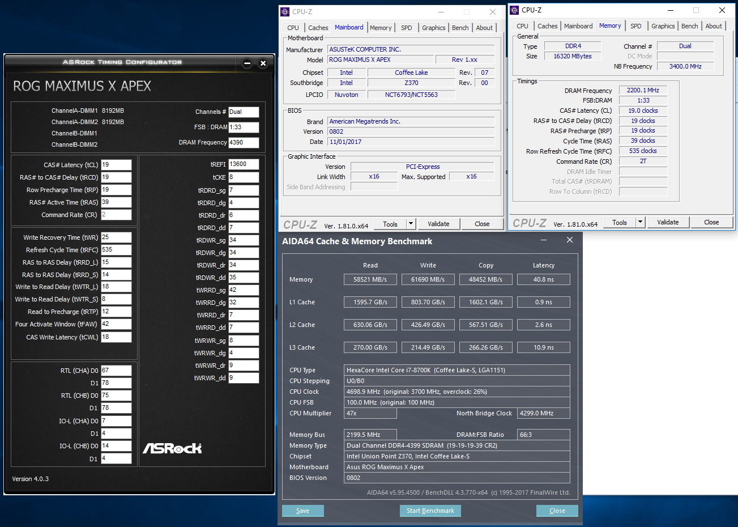Click the tREFI value field

click(244, 164)
